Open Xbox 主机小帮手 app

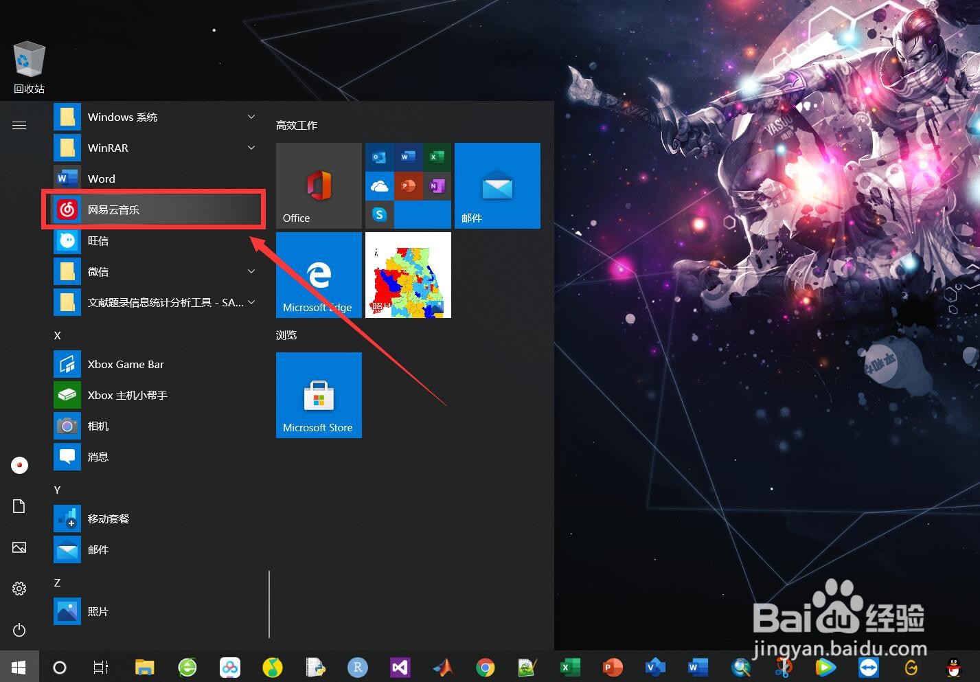pos(154,395)
